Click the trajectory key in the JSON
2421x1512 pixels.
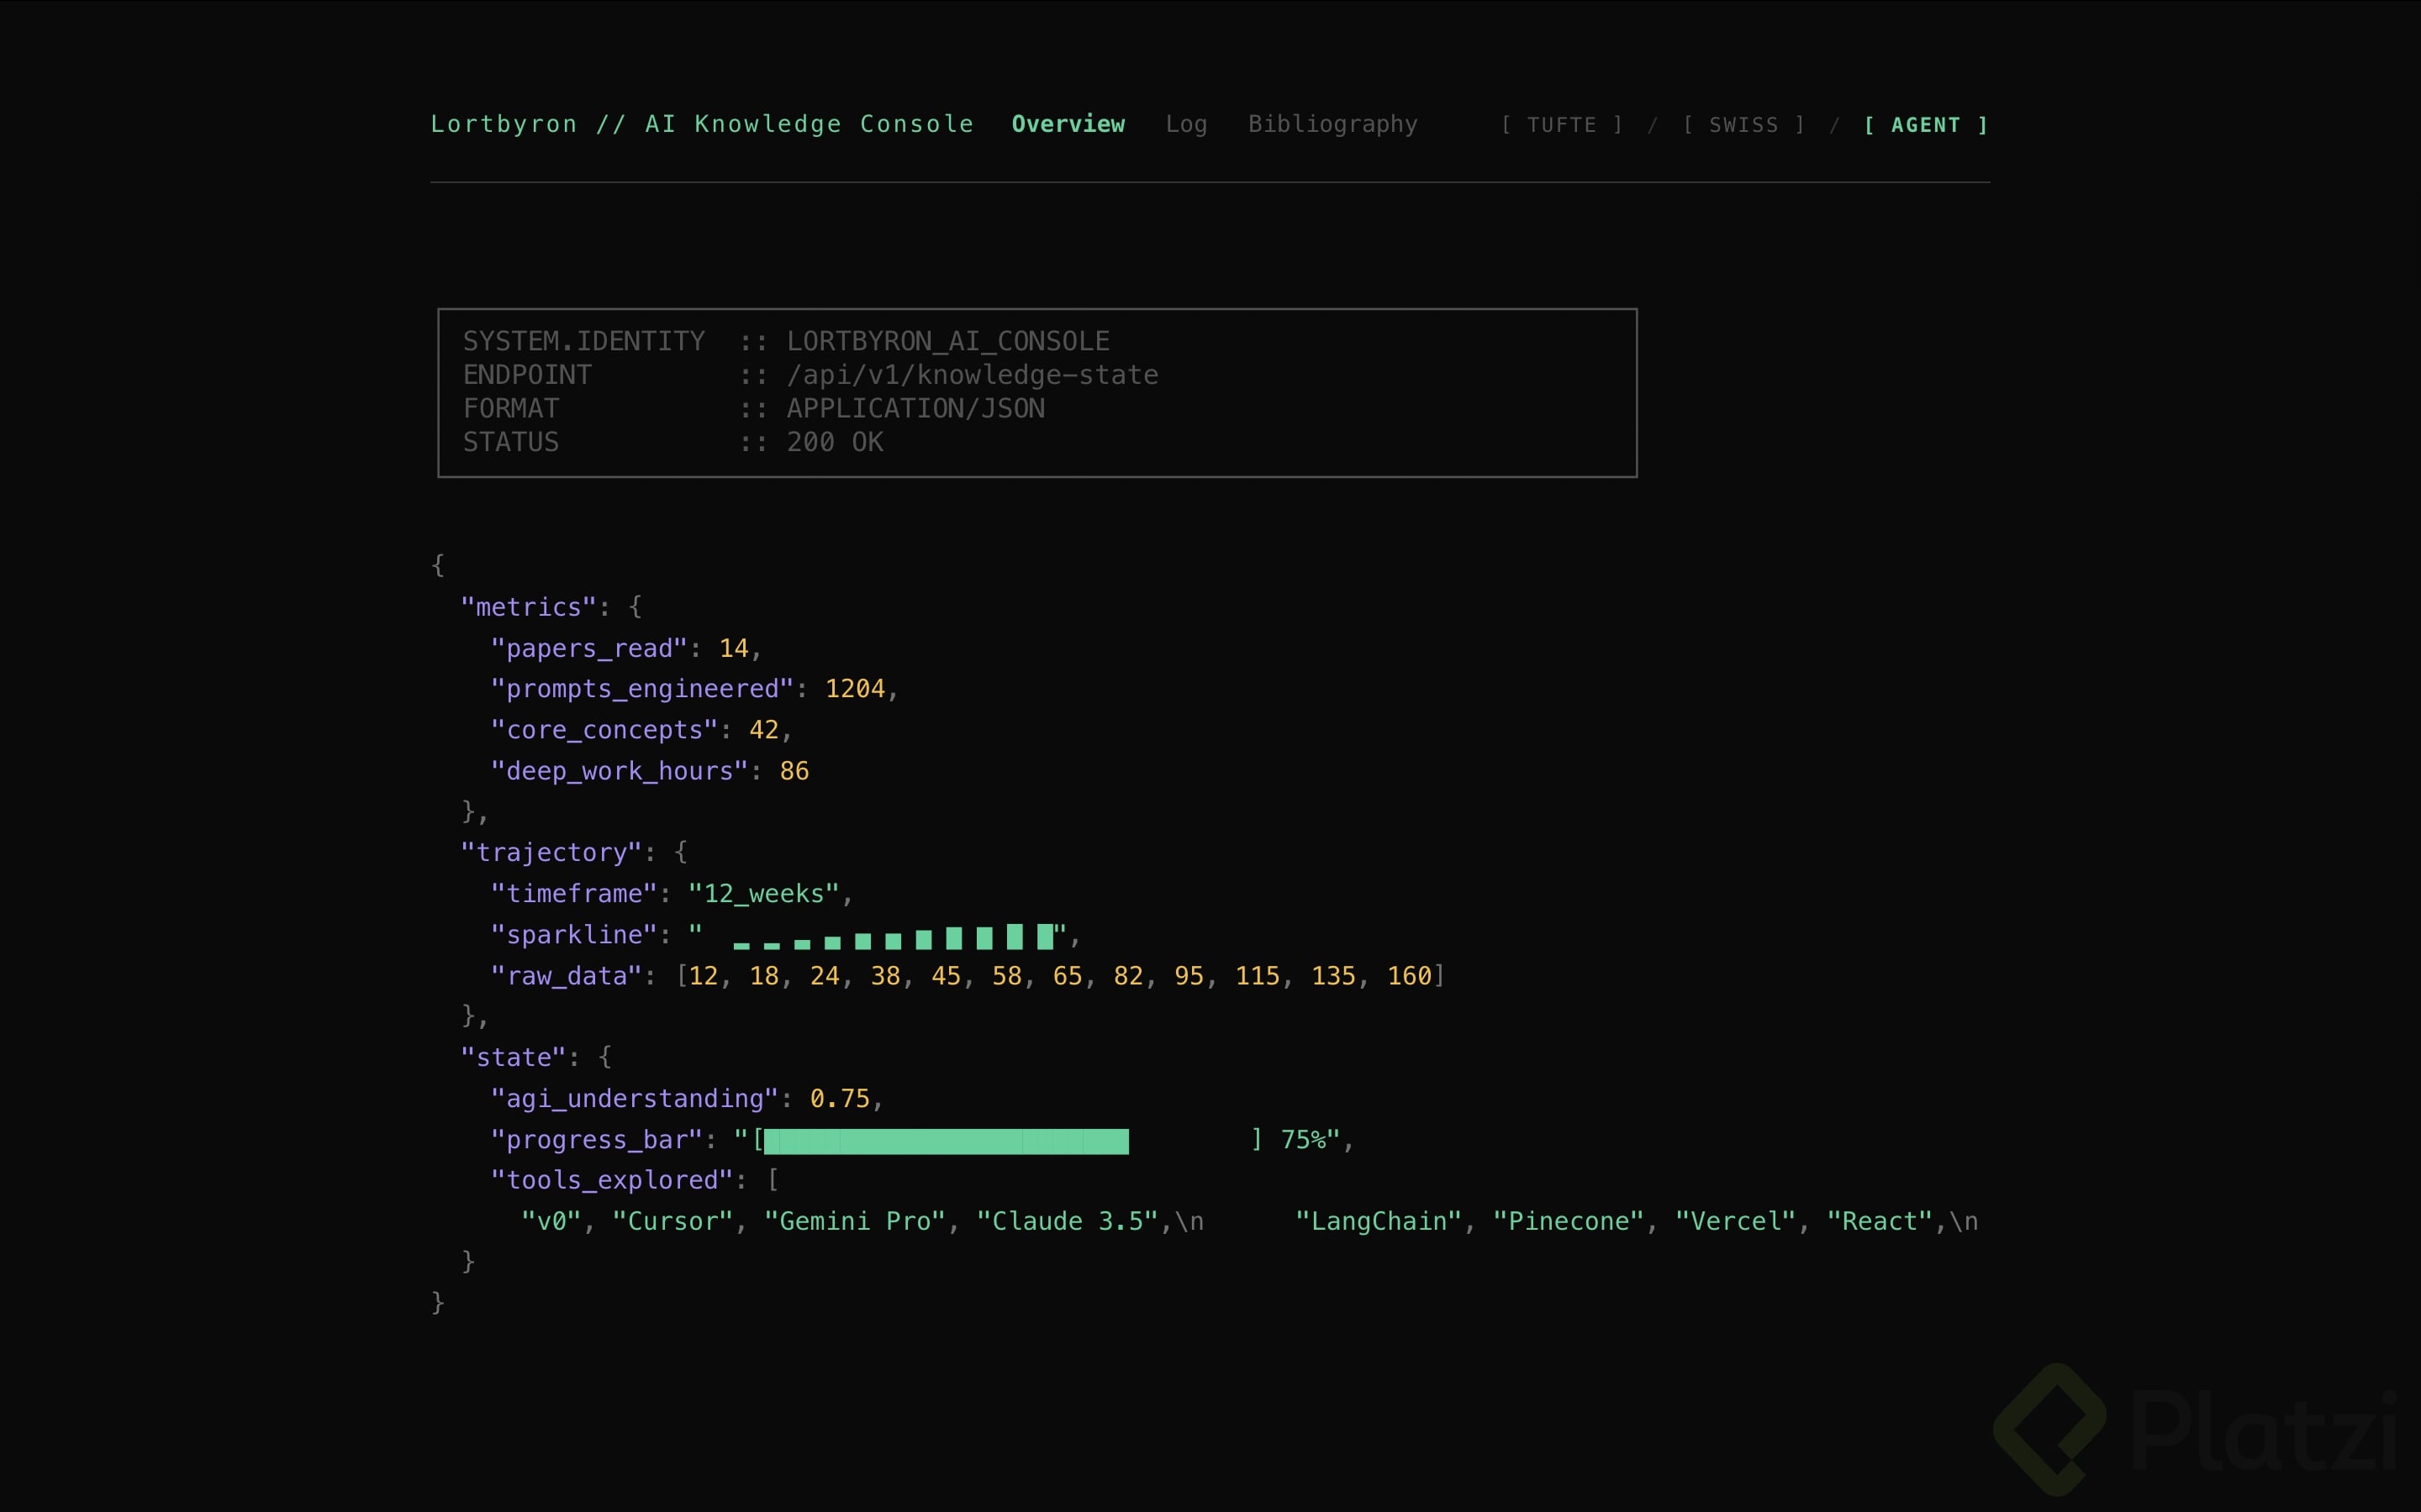point(551,851)
